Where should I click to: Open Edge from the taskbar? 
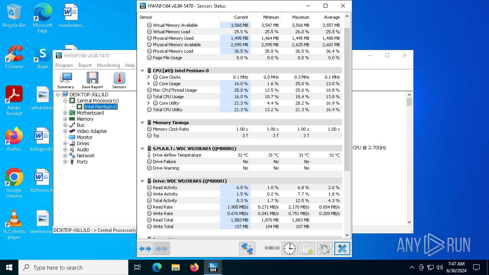coord(157,267)
